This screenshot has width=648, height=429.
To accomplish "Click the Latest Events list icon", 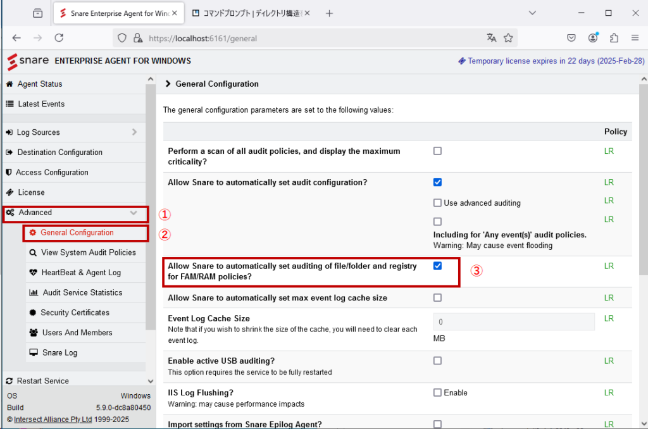I will (9, 104).
